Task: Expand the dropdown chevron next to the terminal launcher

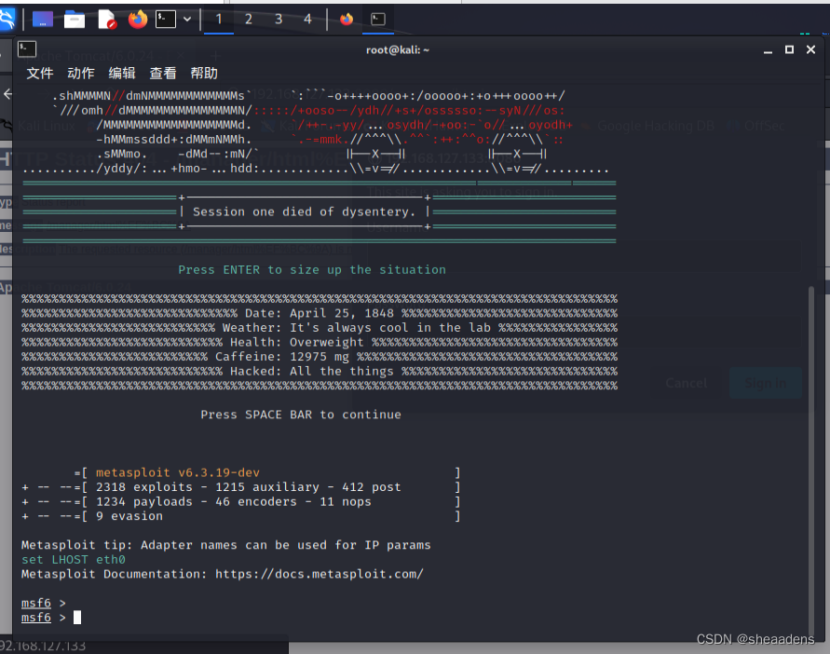Action: tap(184, 19)
